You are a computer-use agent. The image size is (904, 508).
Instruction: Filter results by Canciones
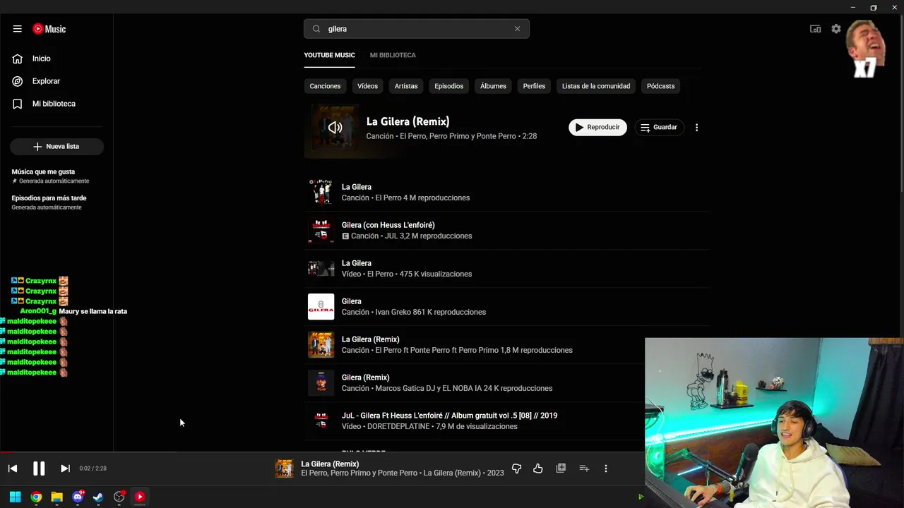(x=325, y=86)
